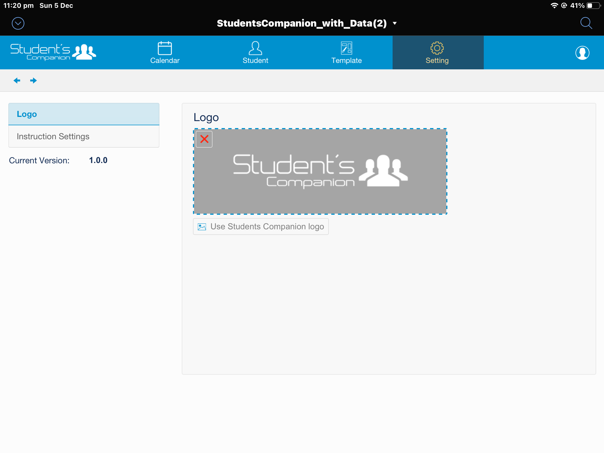Click the Current Version label

(x=39, y=161)
